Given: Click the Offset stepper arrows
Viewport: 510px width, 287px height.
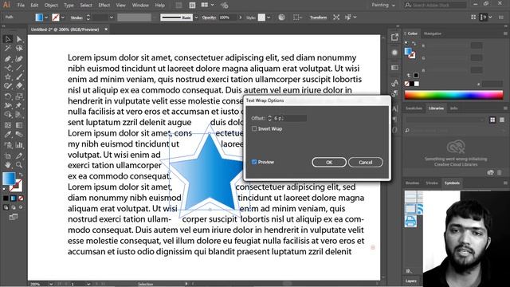Looking at the screenshot, I should pyautogui.click(x=269, y=119).
